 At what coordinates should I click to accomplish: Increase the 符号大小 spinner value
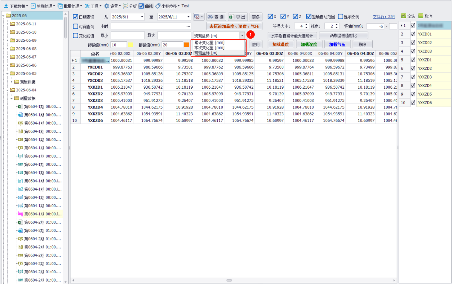[307, 25]
